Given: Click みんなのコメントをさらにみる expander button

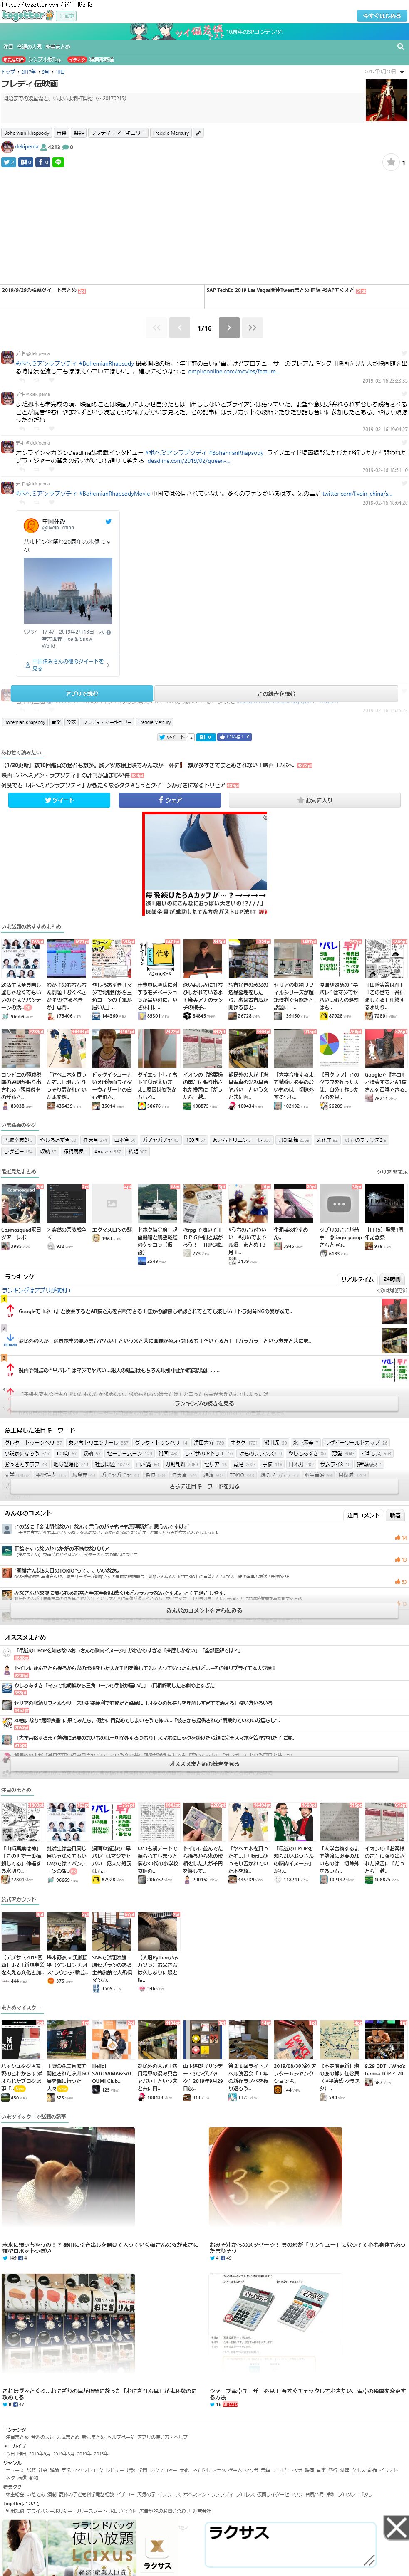Looking at the screenshot, I should click(x=204, y=1611).
